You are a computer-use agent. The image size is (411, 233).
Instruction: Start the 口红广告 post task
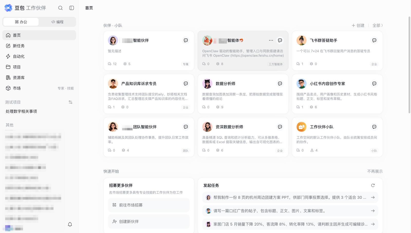click(290, 211)
